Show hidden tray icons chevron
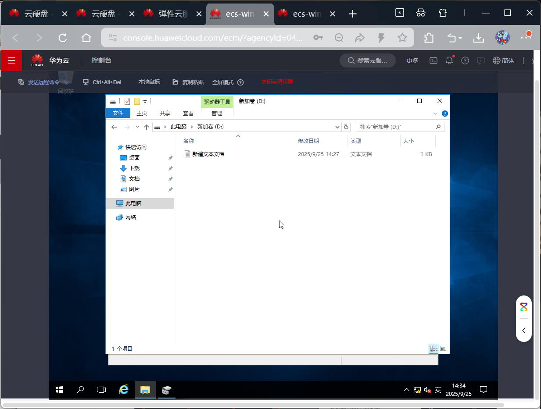Viewport: 541px width, 409px height. coord(407,390)
